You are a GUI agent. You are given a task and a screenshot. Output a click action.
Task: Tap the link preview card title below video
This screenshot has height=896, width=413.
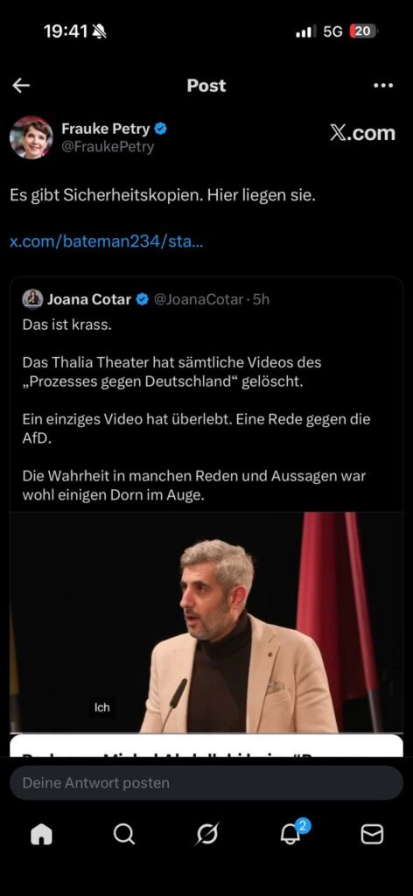pos(206,747)
